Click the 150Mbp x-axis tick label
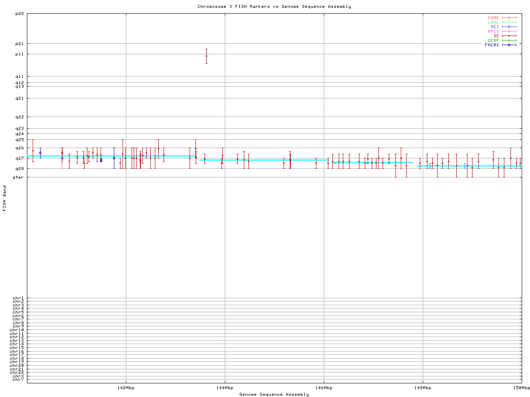Viewport: 530px width, 397px height. pos(522,388)
